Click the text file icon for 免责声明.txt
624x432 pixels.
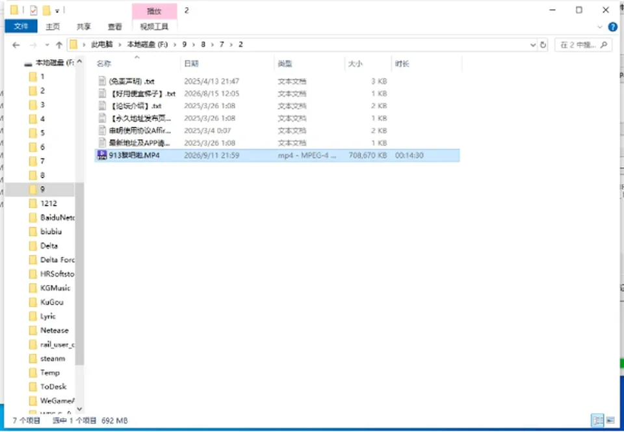pyautogui.click(x=102, y=81)
